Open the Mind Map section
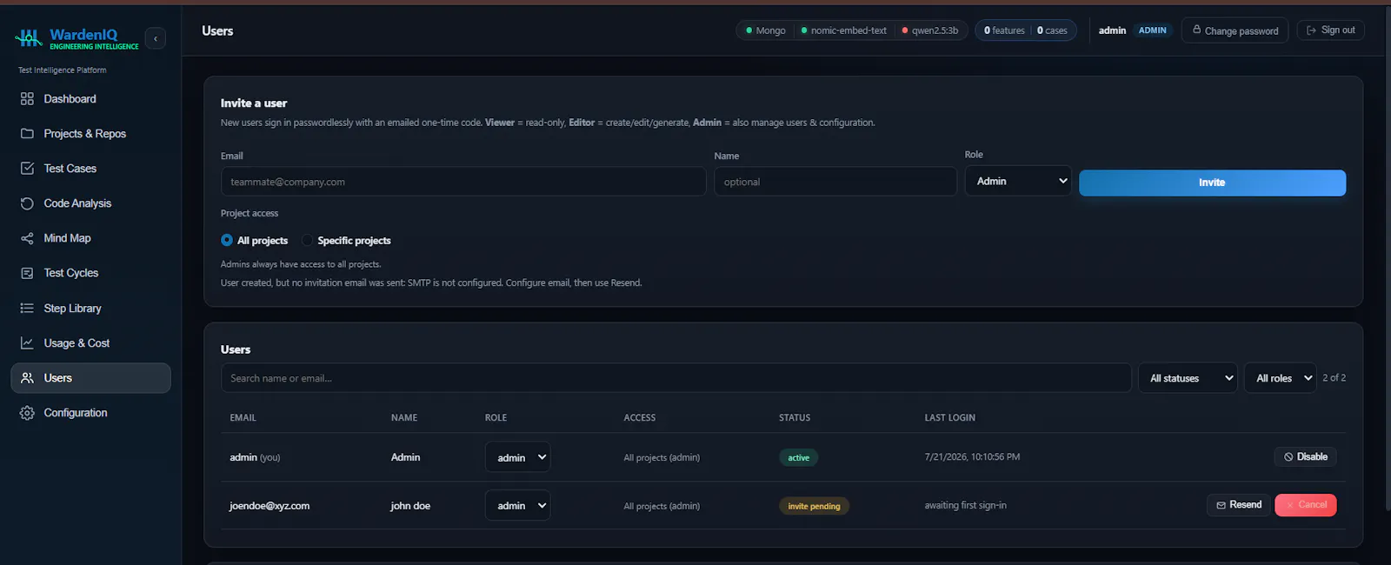This screenshot has height=565, width=1391. [90, 238]
